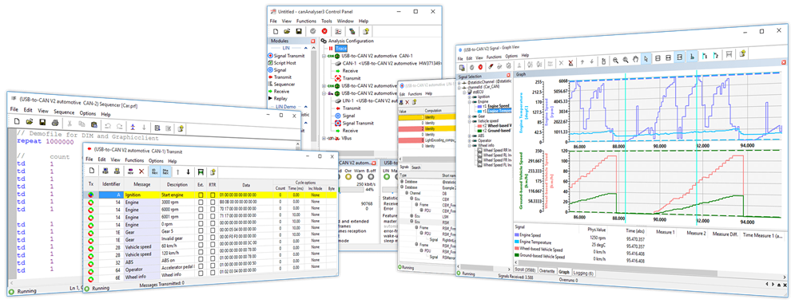The width and height of the screenshot is (799, 303).
Task: Toggle RTR checkbox for Ignition row
Action: tap(212, 195)
